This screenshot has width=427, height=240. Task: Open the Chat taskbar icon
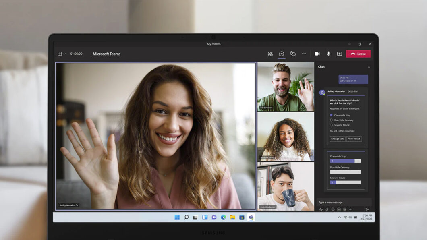(x=214, y=217)
